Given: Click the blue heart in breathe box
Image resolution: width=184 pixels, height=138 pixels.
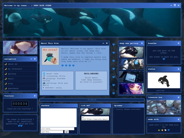Looking at the screenshot, I should [164, 59].
